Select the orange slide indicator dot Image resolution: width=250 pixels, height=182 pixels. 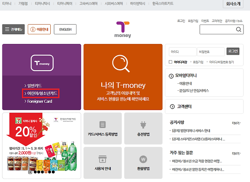tap(46, 172)
